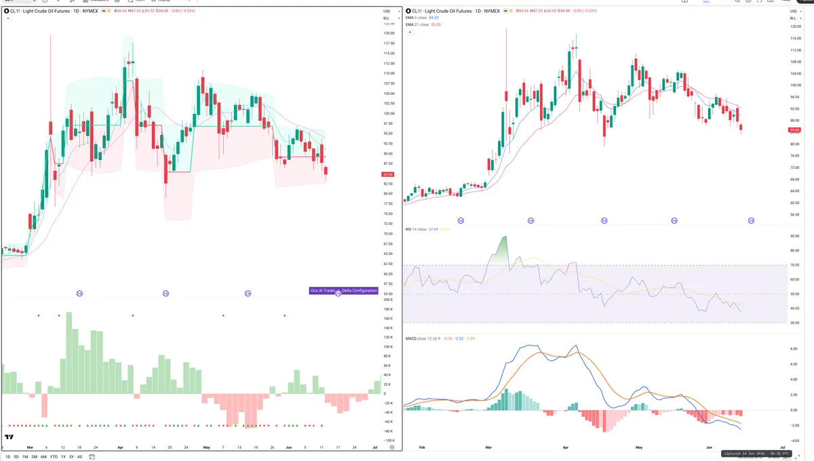Click the last purple event marker on right chart
The image size is (814, 461).
[751, 220]
